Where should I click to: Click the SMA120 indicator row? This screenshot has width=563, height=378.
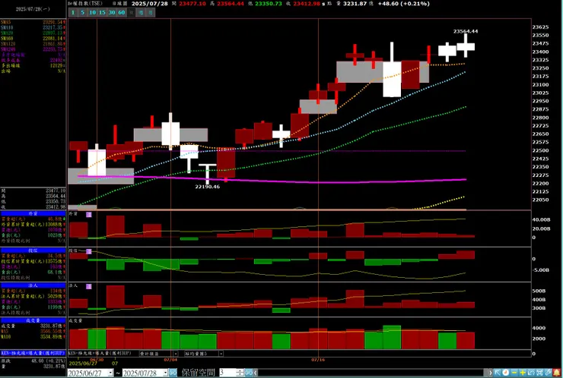(33, 44)
